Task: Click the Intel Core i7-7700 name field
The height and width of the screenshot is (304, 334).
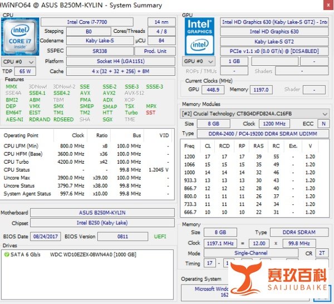Action: tap(87, 22)
